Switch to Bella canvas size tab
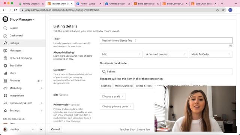The height and width of the screenshot is (135, 240). coord(146,4)
